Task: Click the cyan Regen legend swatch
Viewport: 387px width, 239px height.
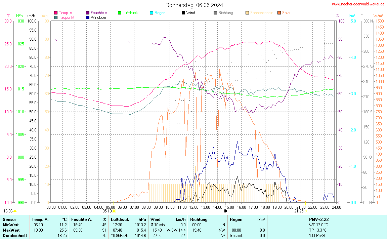Action: click(152, 13)
